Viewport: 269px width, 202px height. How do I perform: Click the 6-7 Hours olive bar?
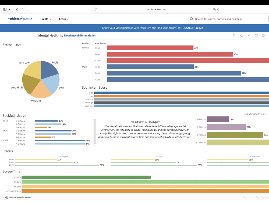235,135
